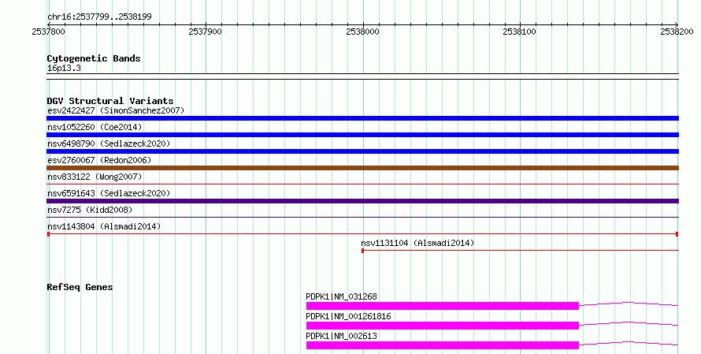Open variant nsv7275 (Kidd2008) label

click(90, 210)
